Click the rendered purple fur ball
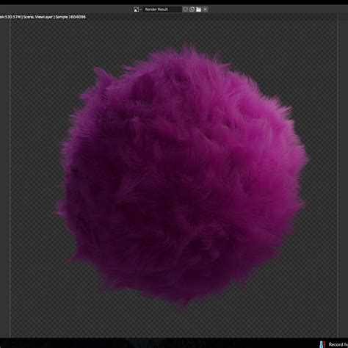This screenshot has width=348, height=348. pyautogui.click(x=181, y=176)
